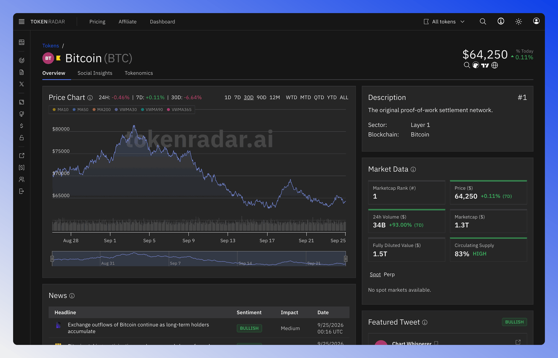Click the logout icon in the sidebar
Screen dimensions: 558x358
(x=22, y=191)
